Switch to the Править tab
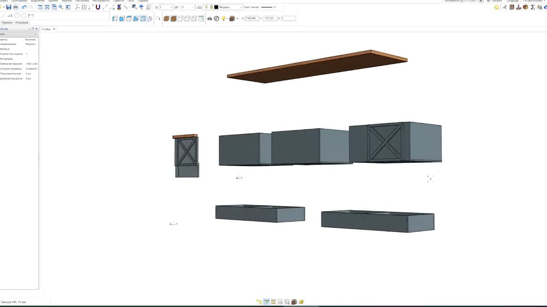Viewport: 547px width, 307px height. click(x=7, y=23)
